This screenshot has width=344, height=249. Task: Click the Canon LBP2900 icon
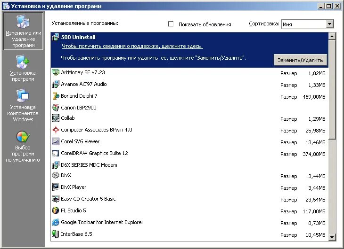(56, 108)
